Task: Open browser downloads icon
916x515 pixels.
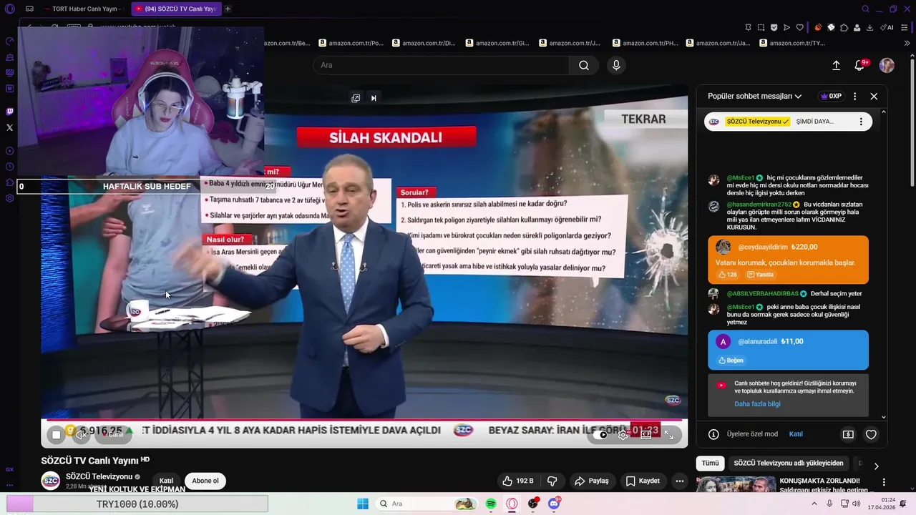Action: pyautogui.click(x=870, y=28)
